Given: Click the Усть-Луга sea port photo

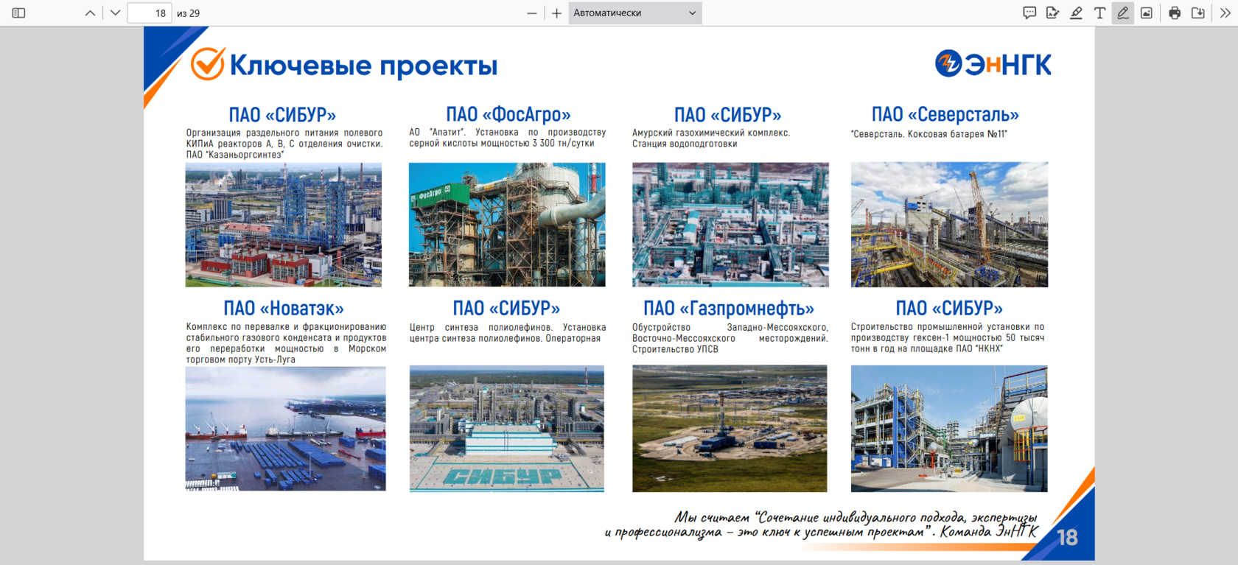Looking at the screenshot, I should point(285,429).
